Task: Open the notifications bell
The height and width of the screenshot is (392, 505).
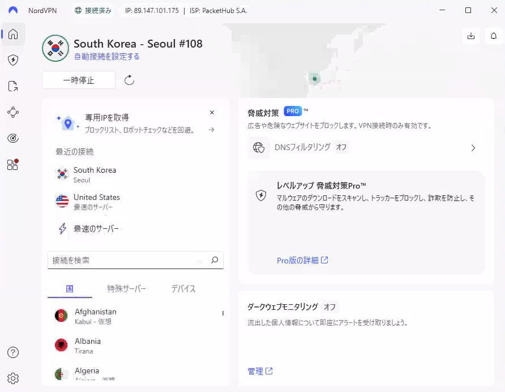Action: coord(494,36)
